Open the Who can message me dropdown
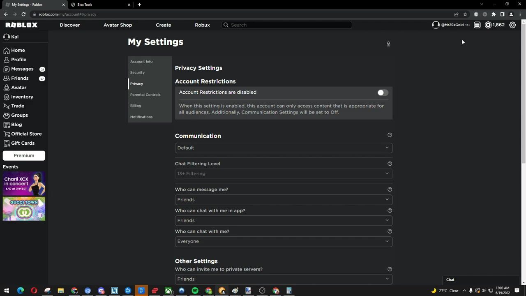 [284, 200]
